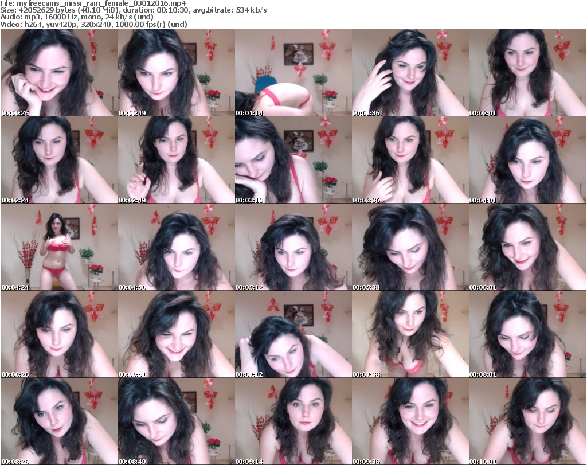Click the frame at 00:03:36
The width and height of the screenshot is (587, 465).
[410, 160]
